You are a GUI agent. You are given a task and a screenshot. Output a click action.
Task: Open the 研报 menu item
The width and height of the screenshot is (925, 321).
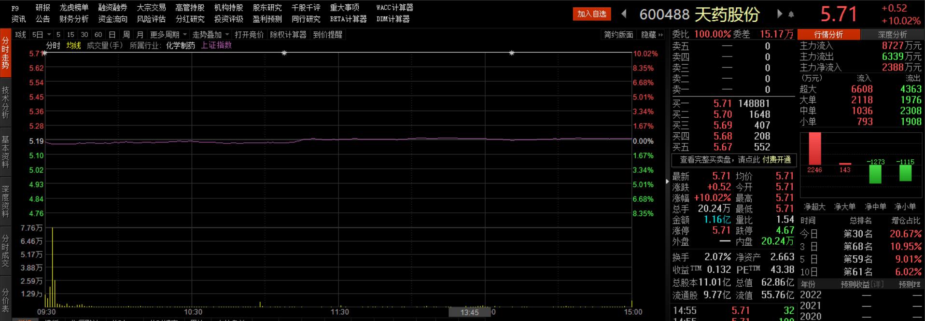tap(43, 8)
